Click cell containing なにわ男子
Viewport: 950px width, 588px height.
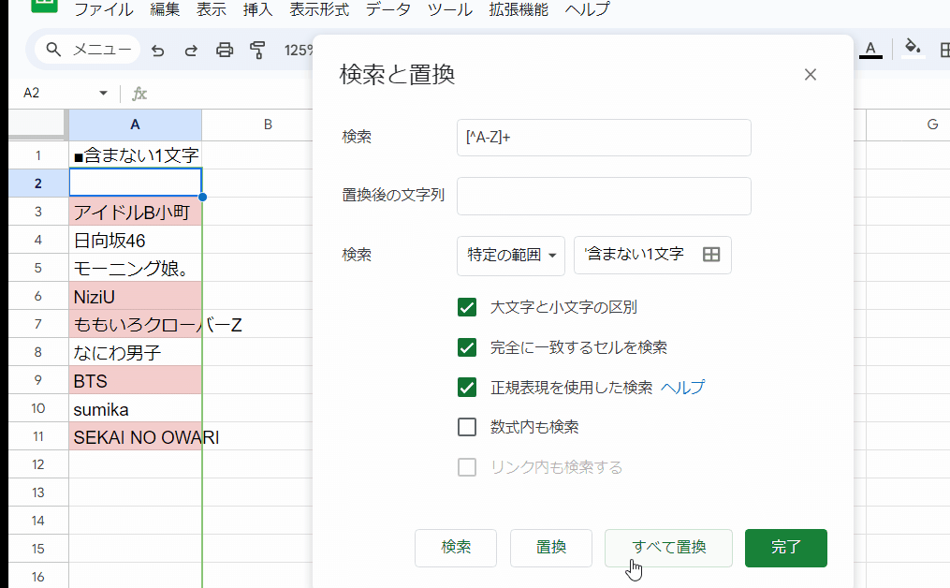[135, 352]
